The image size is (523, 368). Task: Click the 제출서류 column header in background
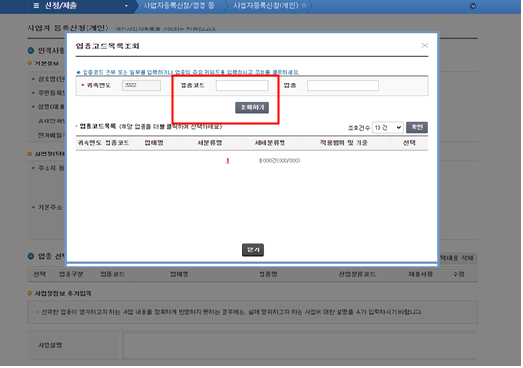click(x=421, y=275)
